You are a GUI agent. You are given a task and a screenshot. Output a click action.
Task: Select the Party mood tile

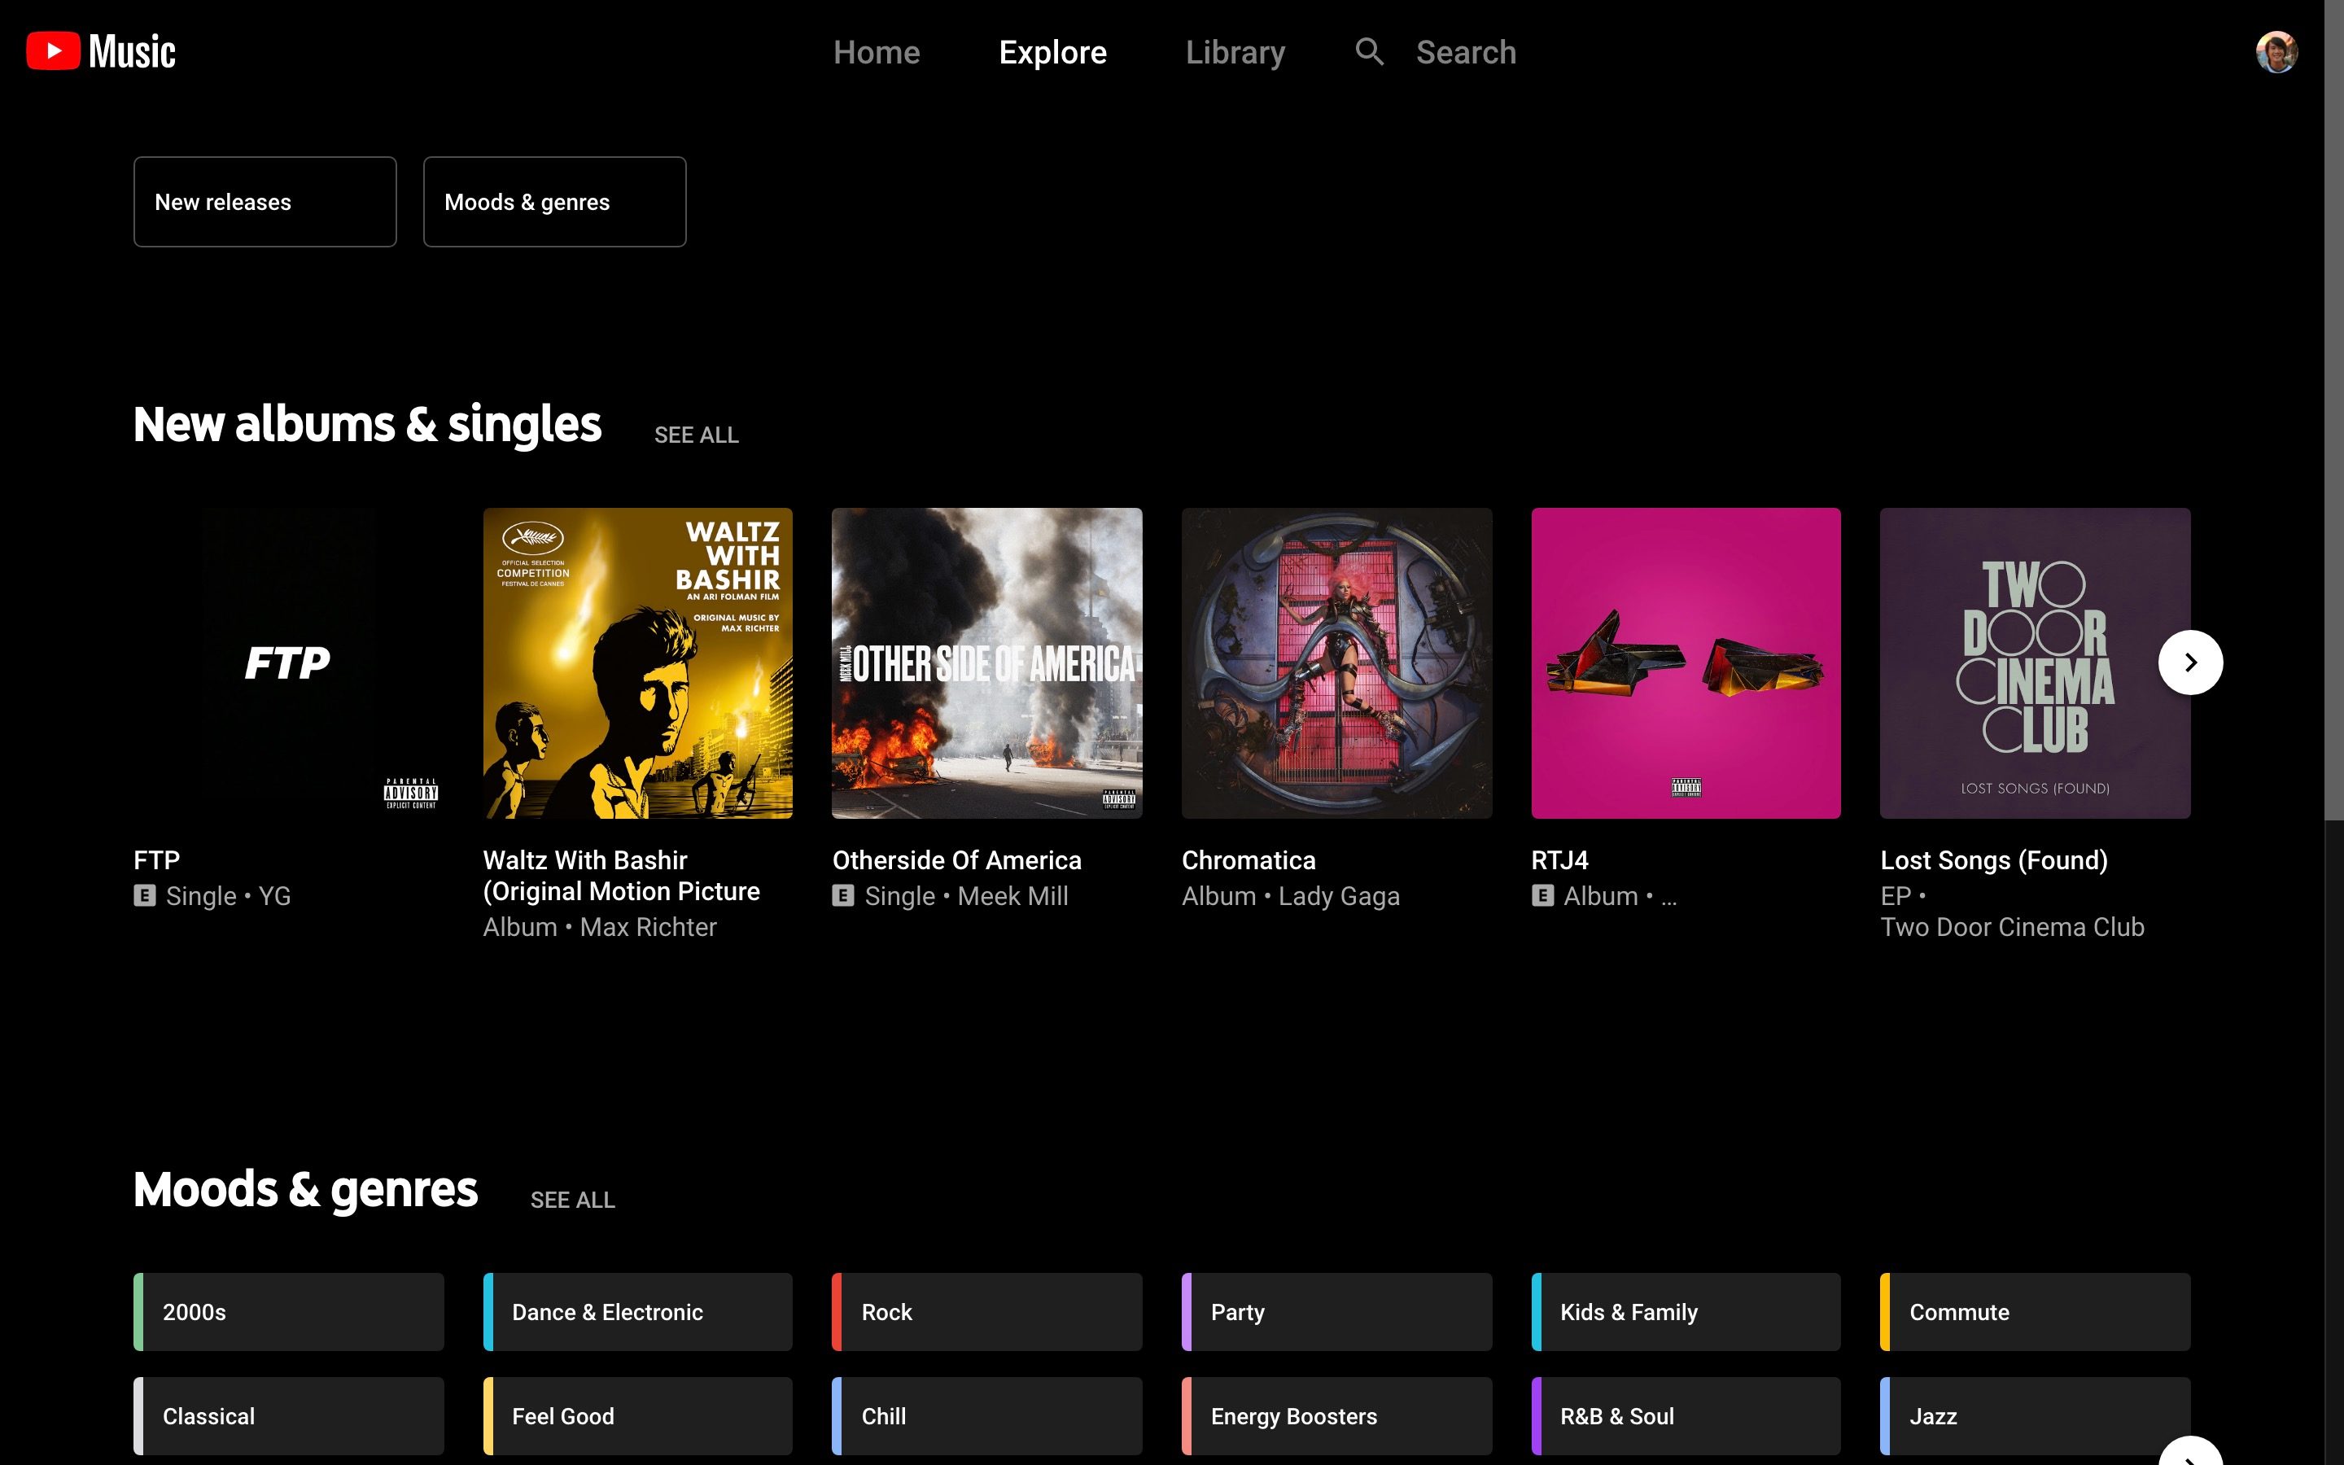point(1336,1312)
